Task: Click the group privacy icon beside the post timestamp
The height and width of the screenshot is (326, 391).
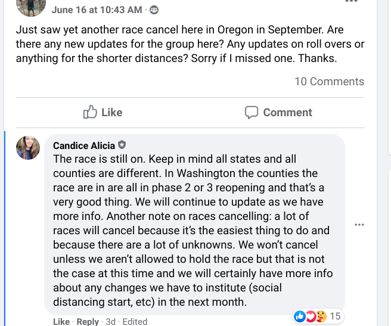Action: (x=154, y=10)
